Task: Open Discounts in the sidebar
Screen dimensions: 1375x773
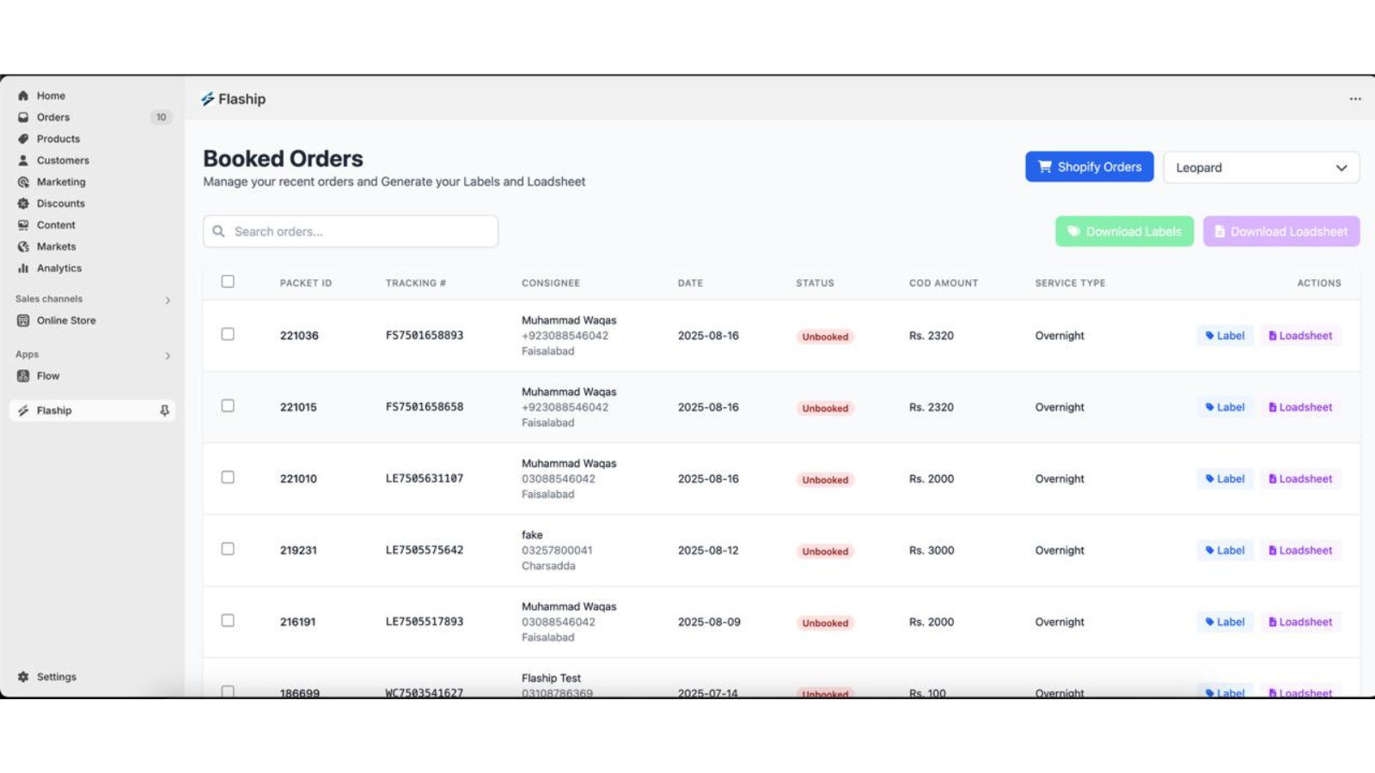Action: [x=61, y=203]
